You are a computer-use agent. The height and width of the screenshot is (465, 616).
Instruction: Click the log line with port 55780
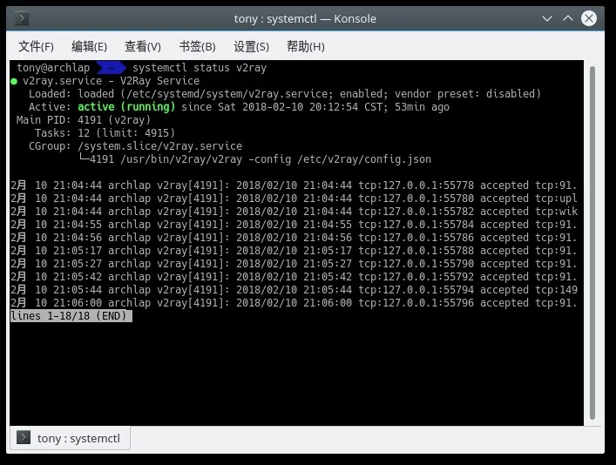pyautogui.click(x=294, y=198)
